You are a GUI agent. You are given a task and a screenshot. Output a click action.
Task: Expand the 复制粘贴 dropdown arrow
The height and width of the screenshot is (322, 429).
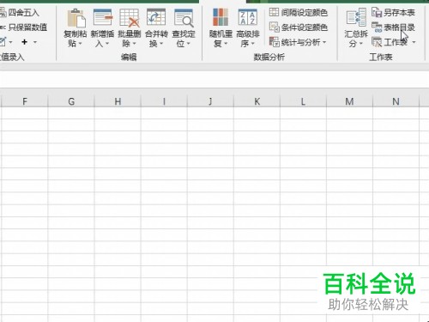(x=80, y=44)
